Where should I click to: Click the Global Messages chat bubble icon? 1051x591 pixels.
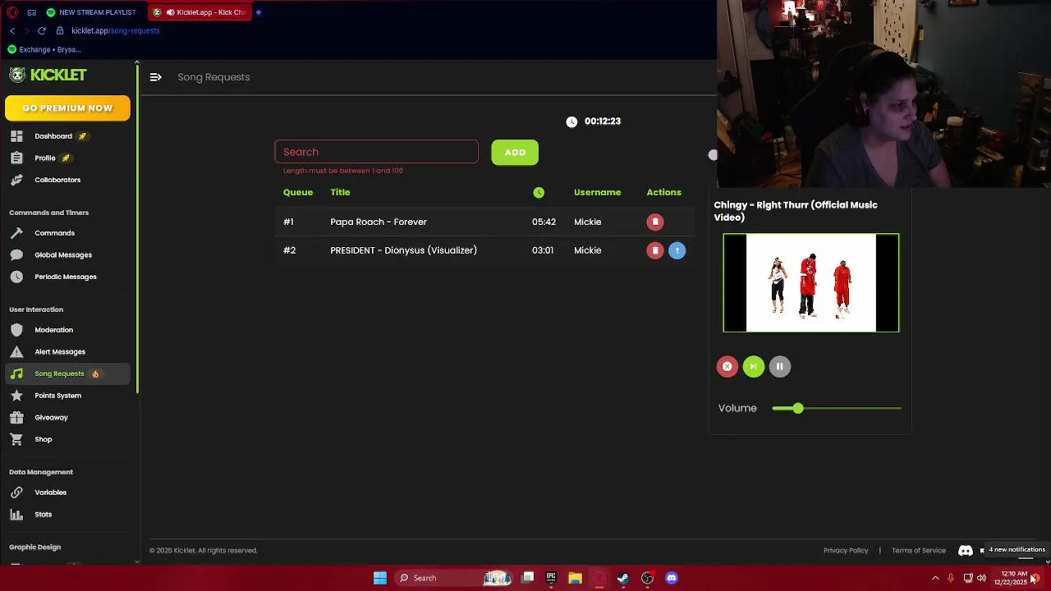click(x=16, y=255)
